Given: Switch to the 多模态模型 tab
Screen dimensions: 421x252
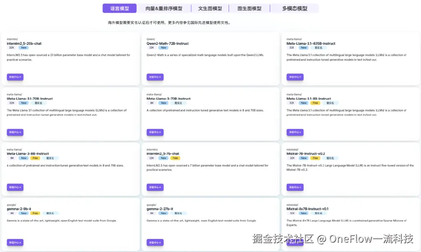Looking at the screenshot, I should [x=294, y=8].
